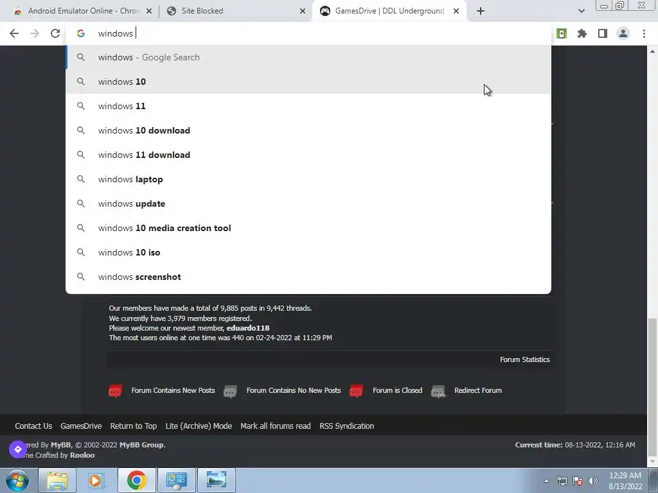
Task: Open newest member eduardo118 profile
Action: (x=248, y=328)
